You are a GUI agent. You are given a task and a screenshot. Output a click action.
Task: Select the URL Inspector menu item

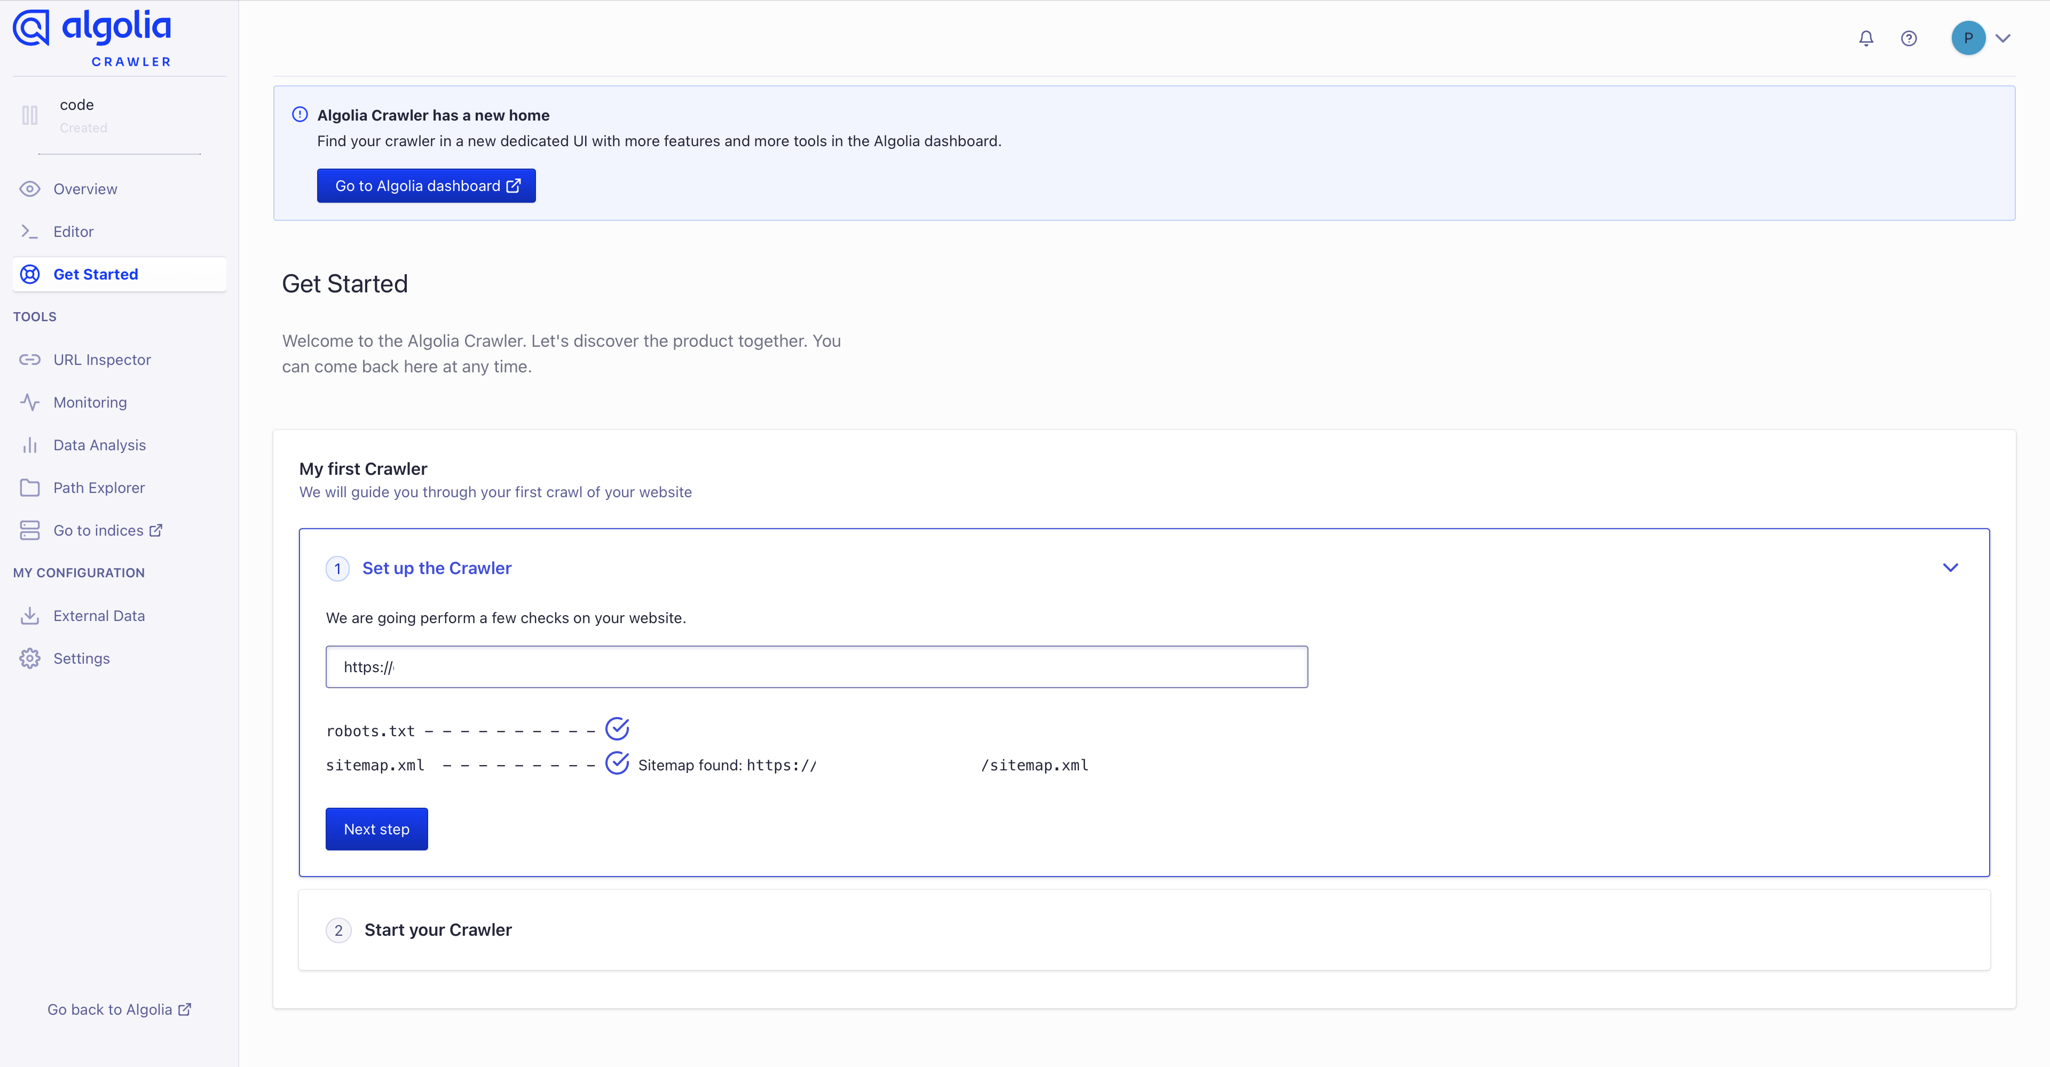tap(102, 360)
